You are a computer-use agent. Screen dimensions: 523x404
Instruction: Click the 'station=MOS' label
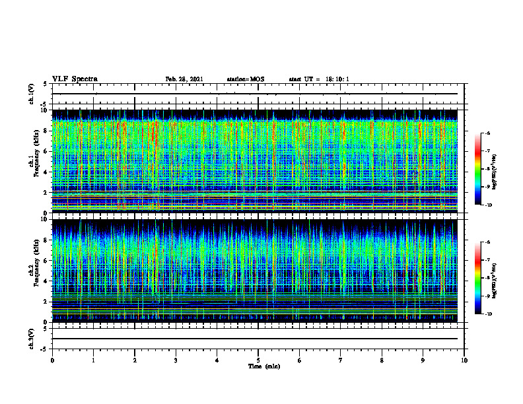click(x=246, y=79)
